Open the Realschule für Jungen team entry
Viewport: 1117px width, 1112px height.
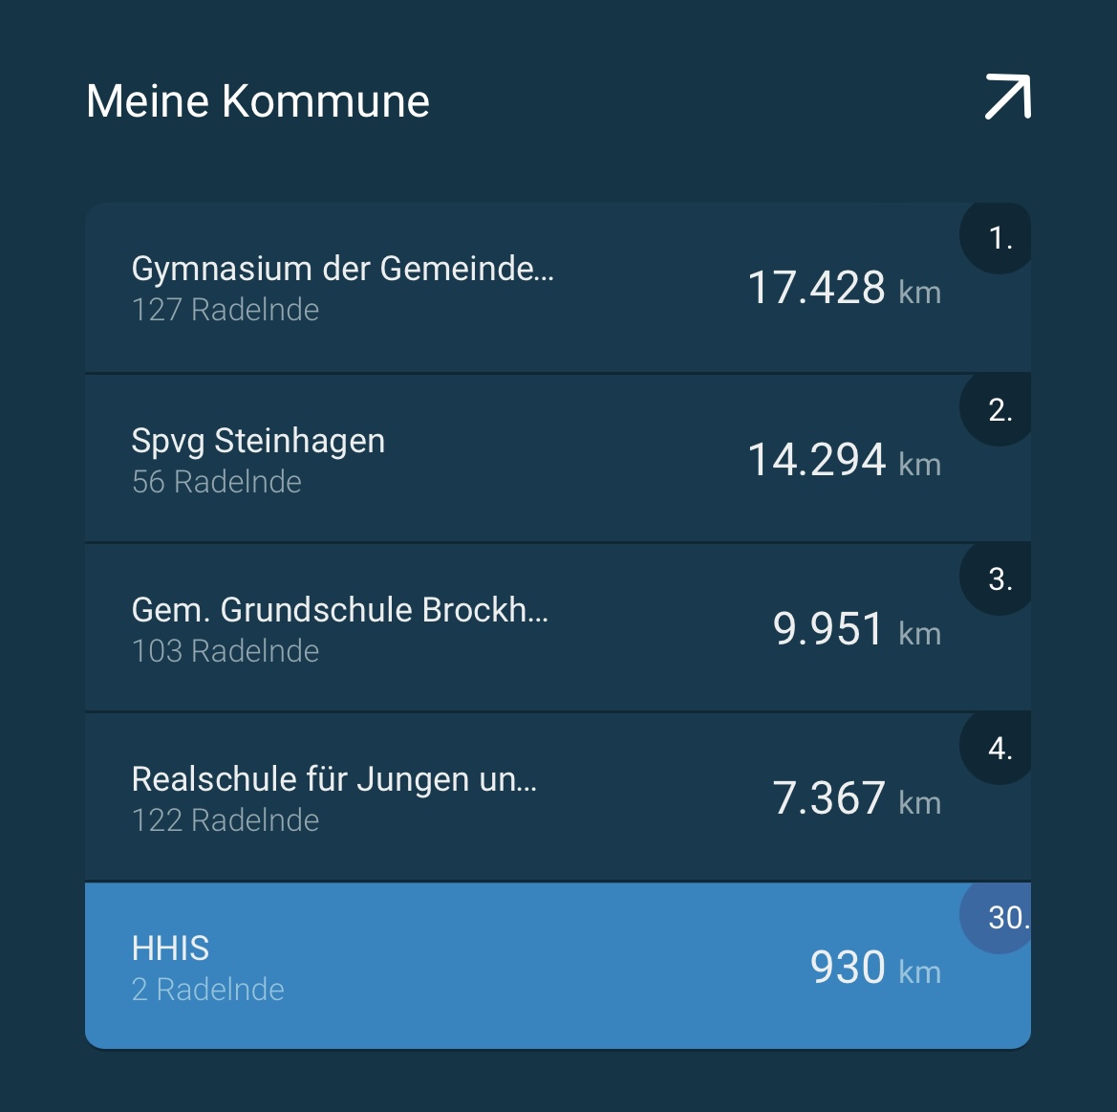334,779
